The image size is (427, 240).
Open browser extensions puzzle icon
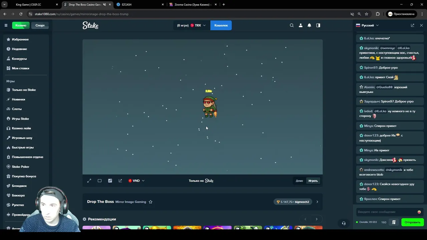click(x=378, y=14)
